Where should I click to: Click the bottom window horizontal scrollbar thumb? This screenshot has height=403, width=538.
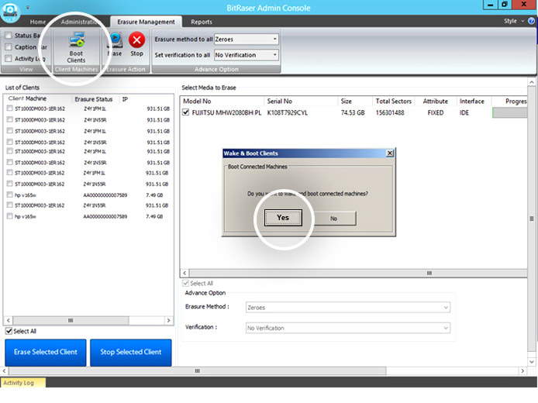point(197,370)
